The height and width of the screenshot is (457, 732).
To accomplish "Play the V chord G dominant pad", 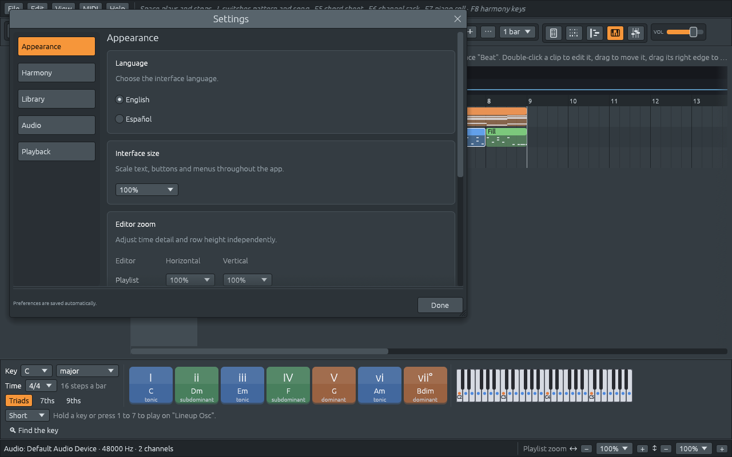I will pos(334,385).
